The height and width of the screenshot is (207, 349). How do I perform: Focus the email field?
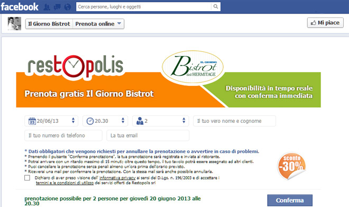[x=148, y=136]
